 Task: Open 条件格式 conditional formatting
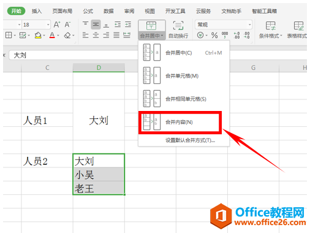[270, 30]
